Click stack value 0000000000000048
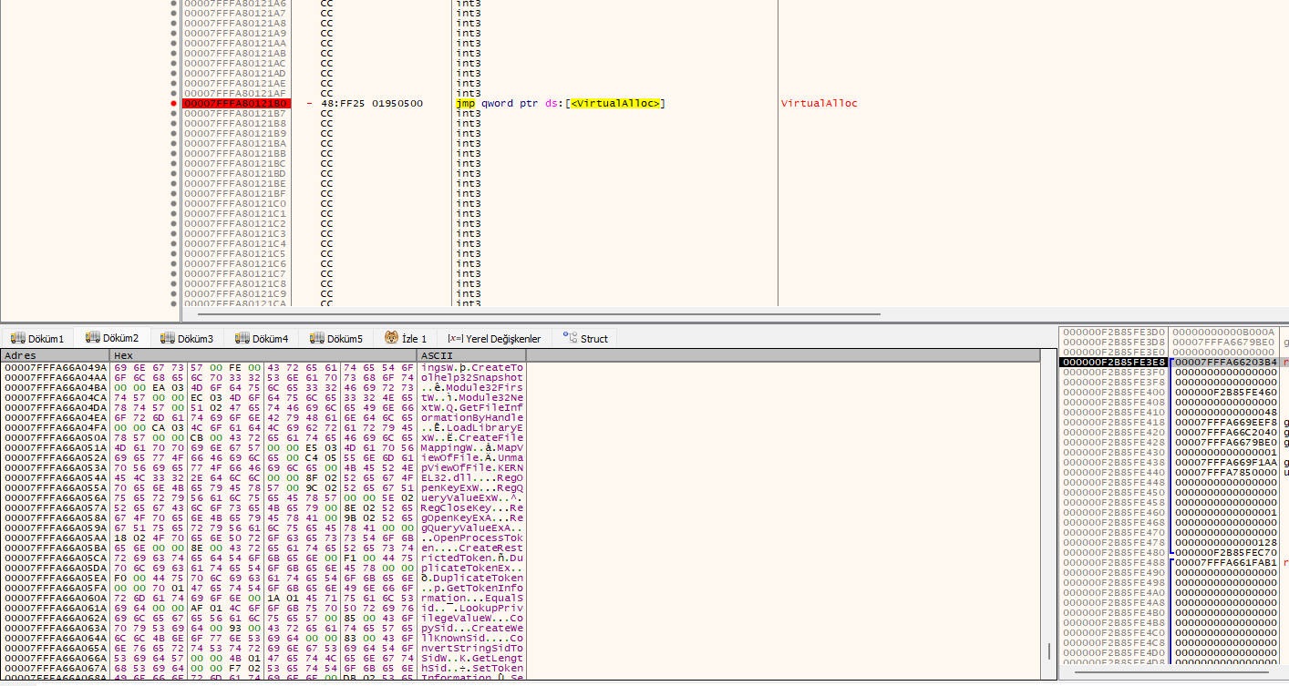Viewport: 1289px width, 686px height. (1225, 413)
